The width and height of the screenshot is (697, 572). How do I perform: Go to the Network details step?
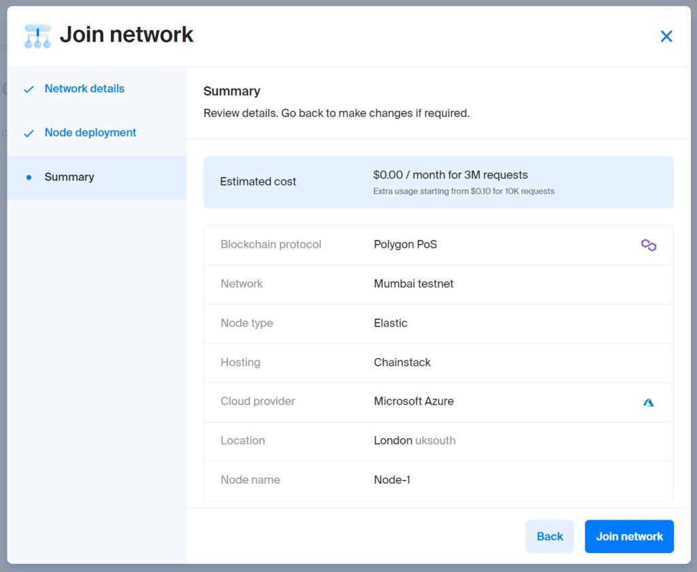[84, 89]
